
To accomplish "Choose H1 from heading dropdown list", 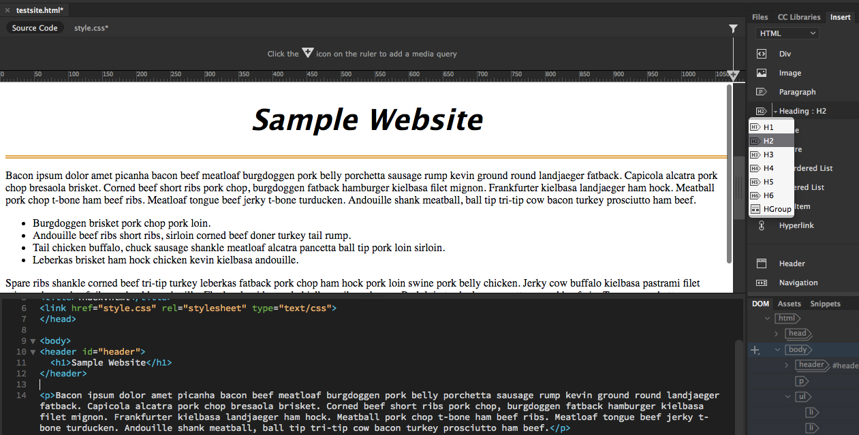I will click(771, 127).
